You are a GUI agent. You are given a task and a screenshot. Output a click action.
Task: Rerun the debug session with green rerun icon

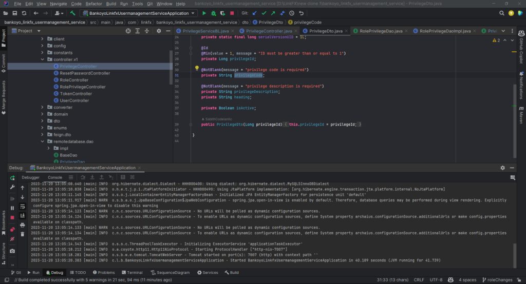[12, 178]
